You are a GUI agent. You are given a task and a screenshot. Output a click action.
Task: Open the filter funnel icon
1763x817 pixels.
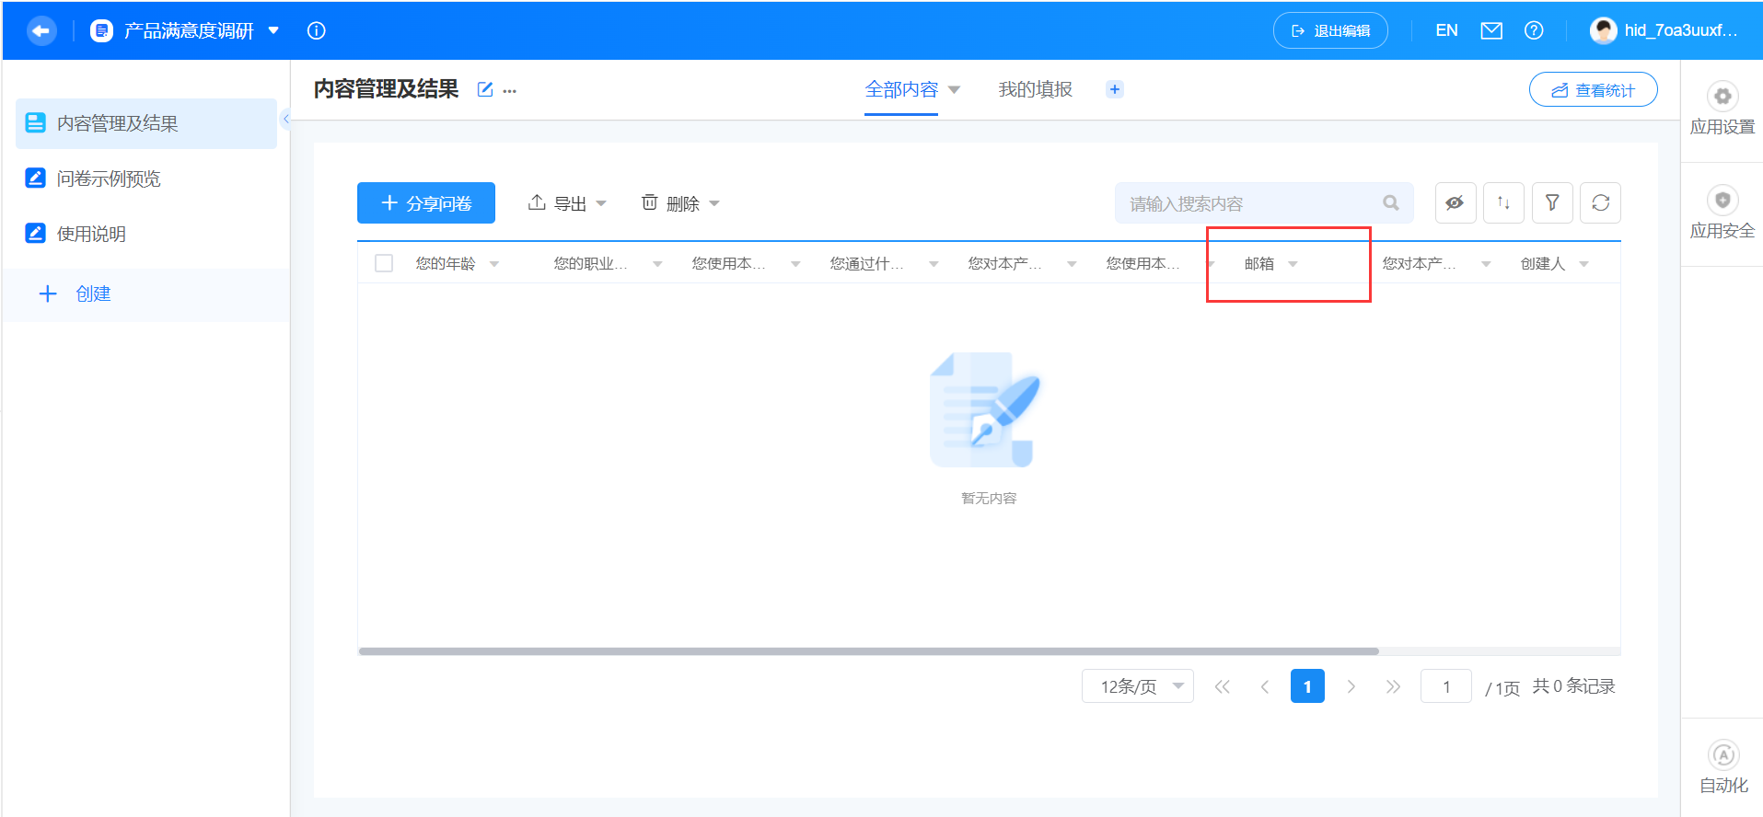[1552, 202]
